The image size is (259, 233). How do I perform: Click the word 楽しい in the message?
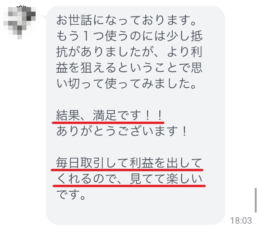coord(184,179)
